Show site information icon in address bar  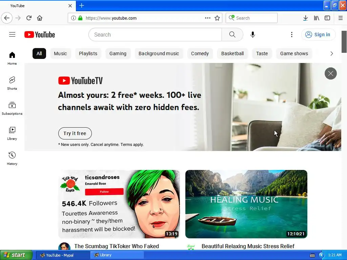(x=74, y=18)
